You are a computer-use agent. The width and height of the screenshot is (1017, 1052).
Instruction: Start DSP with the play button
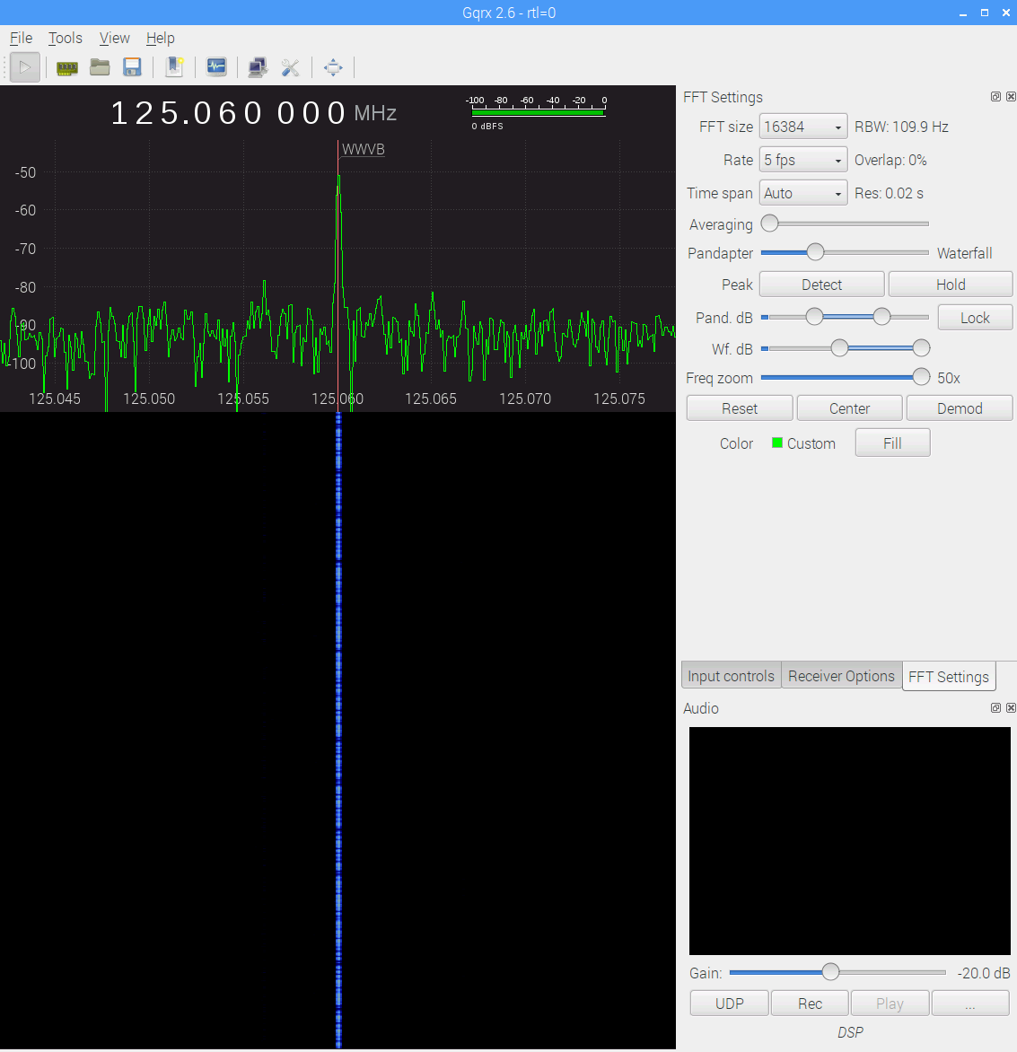tap(25, 67)
